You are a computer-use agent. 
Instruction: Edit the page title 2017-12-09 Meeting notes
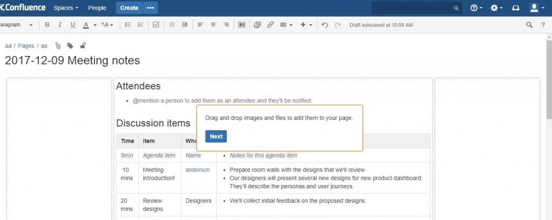72,60
